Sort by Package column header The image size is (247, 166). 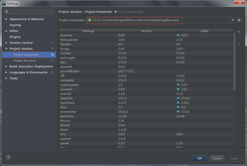coord(88,31)
